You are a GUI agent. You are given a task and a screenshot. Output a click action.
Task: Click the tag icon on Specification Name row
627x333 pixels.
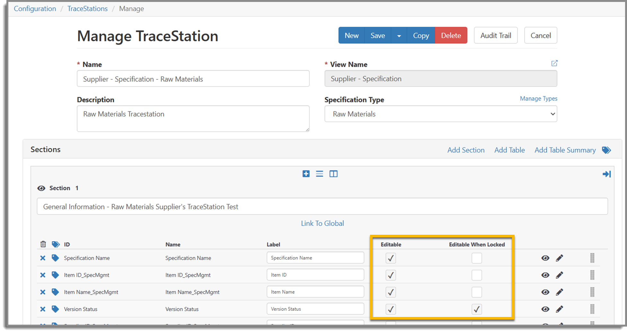click(55, 258)
